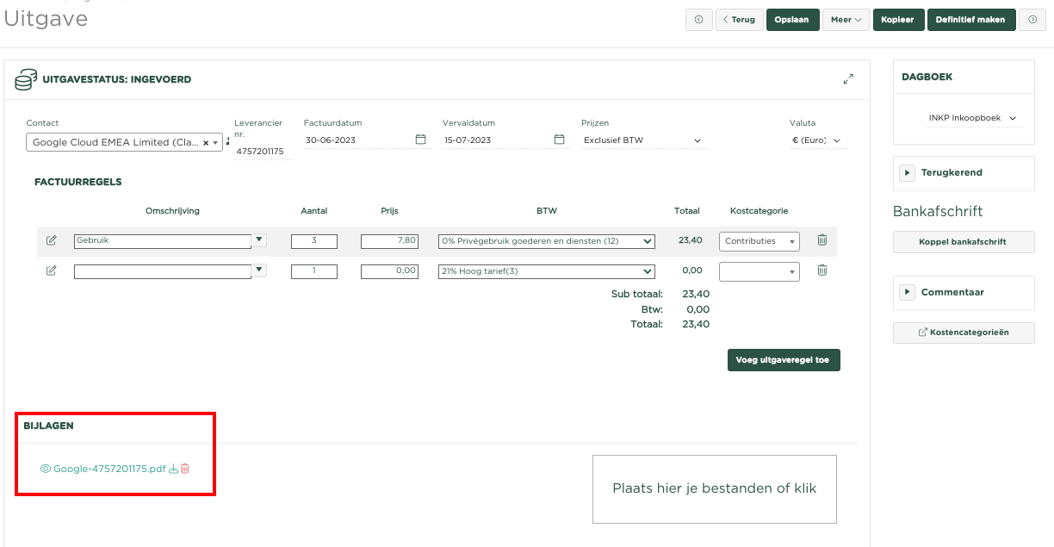Click the Definitief maken button
1054x547 pixels.
click(x=970, y=20)
